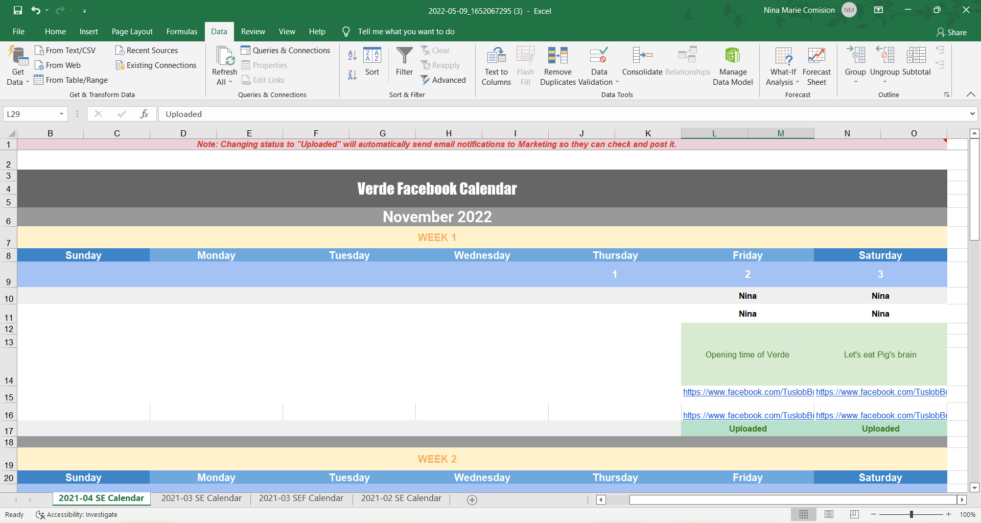Screen dimensions: 981x523
Task: Expand the Name Box dropdown
Action: point(61,114)
